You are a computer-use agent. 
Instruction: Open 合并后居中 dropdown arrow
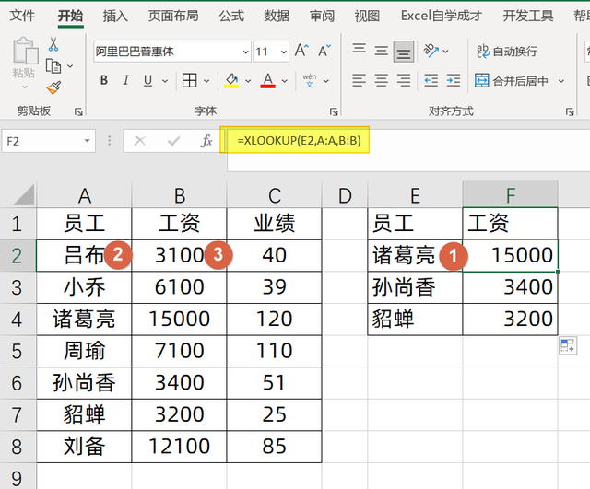(561, 81)
